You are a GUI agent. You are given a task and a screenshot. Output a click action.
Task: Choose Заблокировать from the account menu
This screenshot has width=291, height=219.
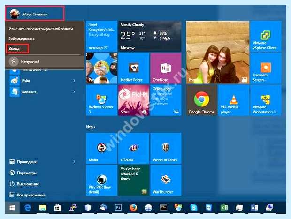click(22, 38)
